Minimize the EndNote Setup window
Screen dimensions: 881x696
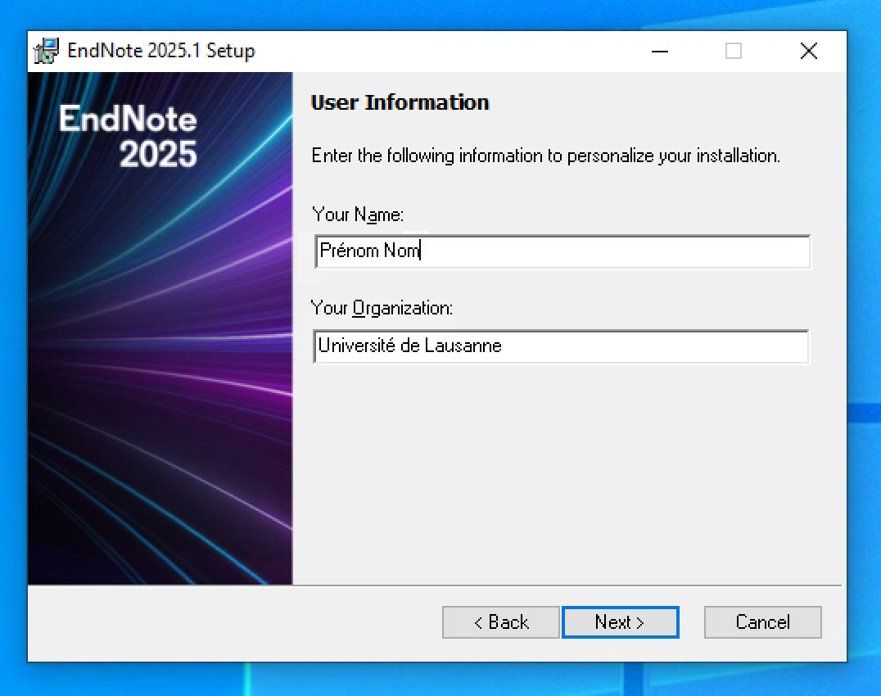(660, 52)
